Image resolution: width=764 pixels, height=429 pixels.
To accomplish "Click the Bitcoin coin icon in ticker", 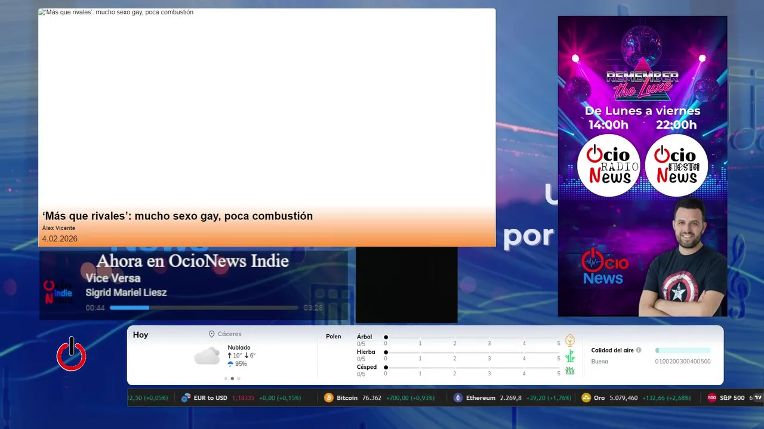I will [328, 398].
